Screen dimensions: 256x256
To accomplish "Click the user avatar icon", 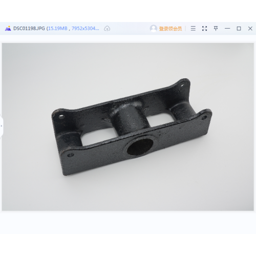I will coord(154,28).
